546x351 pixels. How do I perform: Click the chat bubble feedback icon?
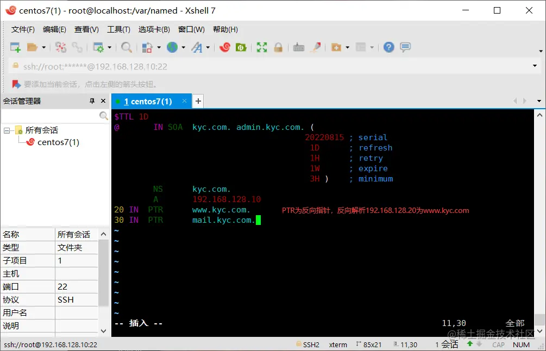pos(405,47)
